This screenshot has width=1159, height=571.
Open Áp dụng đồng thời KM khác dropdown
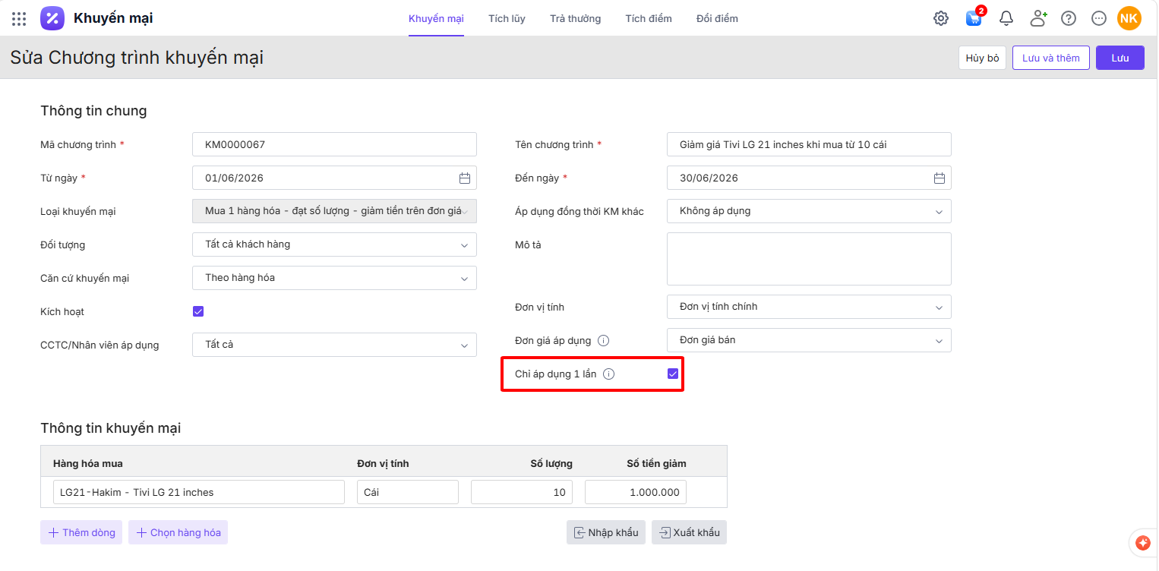(809, 211)
